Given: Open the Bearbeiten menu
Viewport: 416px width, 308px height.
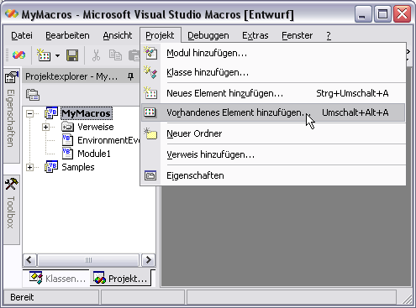Looking at the screenshot, I should [x=67, y=35].
